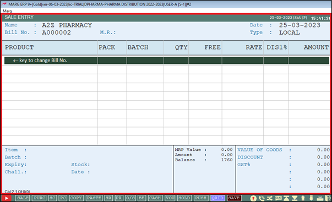Click the SC toolbar button
This screenshot has width=332, height=202.
point(52,198)
